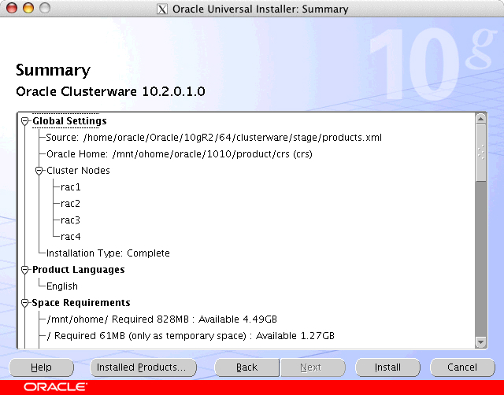Image resolution: width=504 pixels, height=395 pixels.
Task: Select the rac1 cluster node
Action: 71,187
